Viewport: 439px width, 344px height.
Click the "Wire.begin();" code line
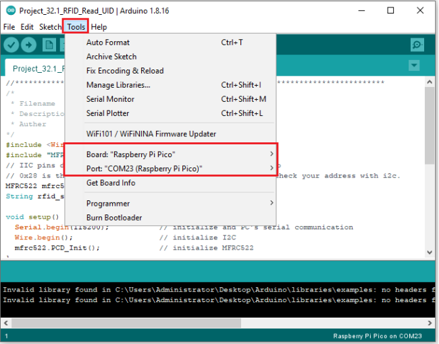click(44, 237)
